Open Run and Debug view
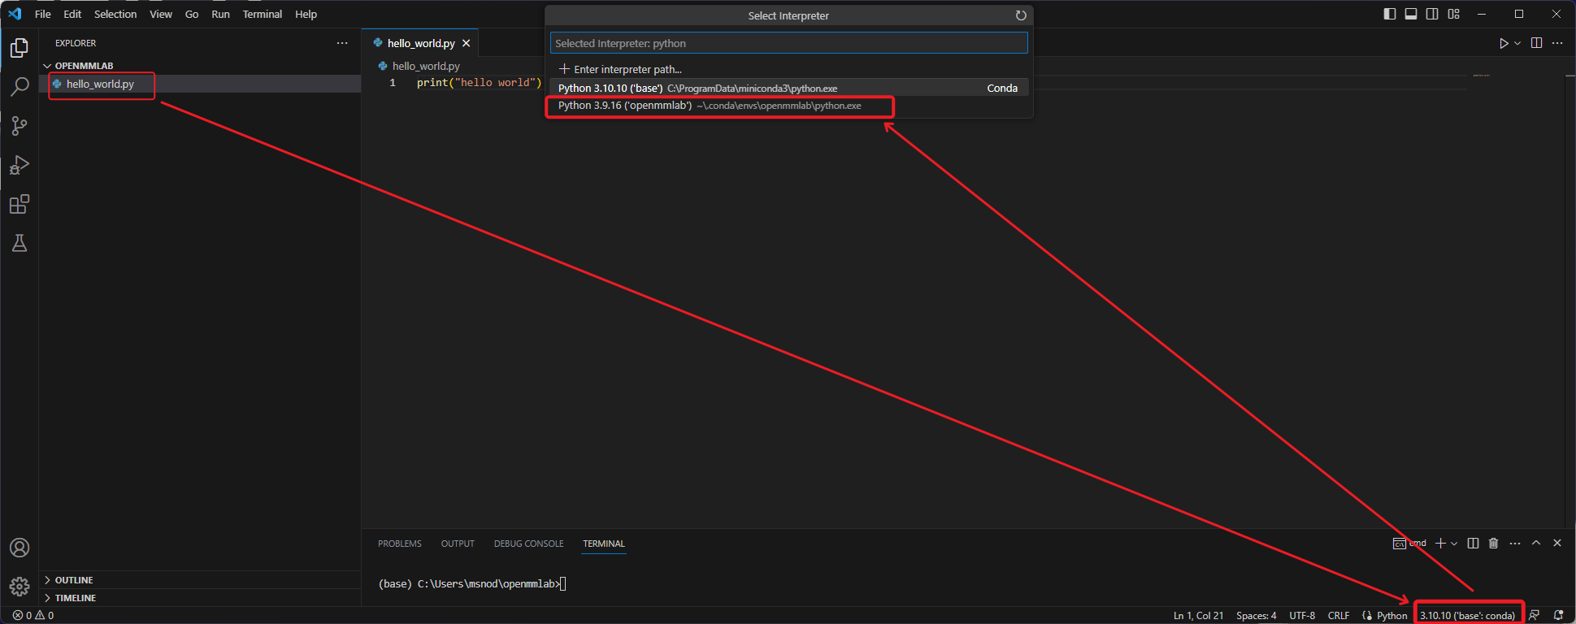This screenshot has height=624, width=1576. pos(20,165)
